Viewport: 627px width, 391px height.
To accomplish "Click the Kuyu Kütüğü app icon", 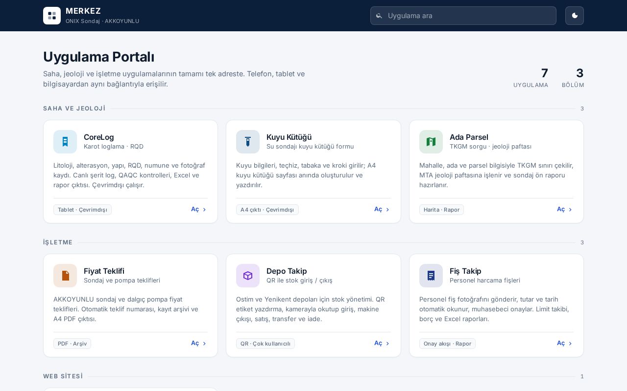I will tap(248, 142).
